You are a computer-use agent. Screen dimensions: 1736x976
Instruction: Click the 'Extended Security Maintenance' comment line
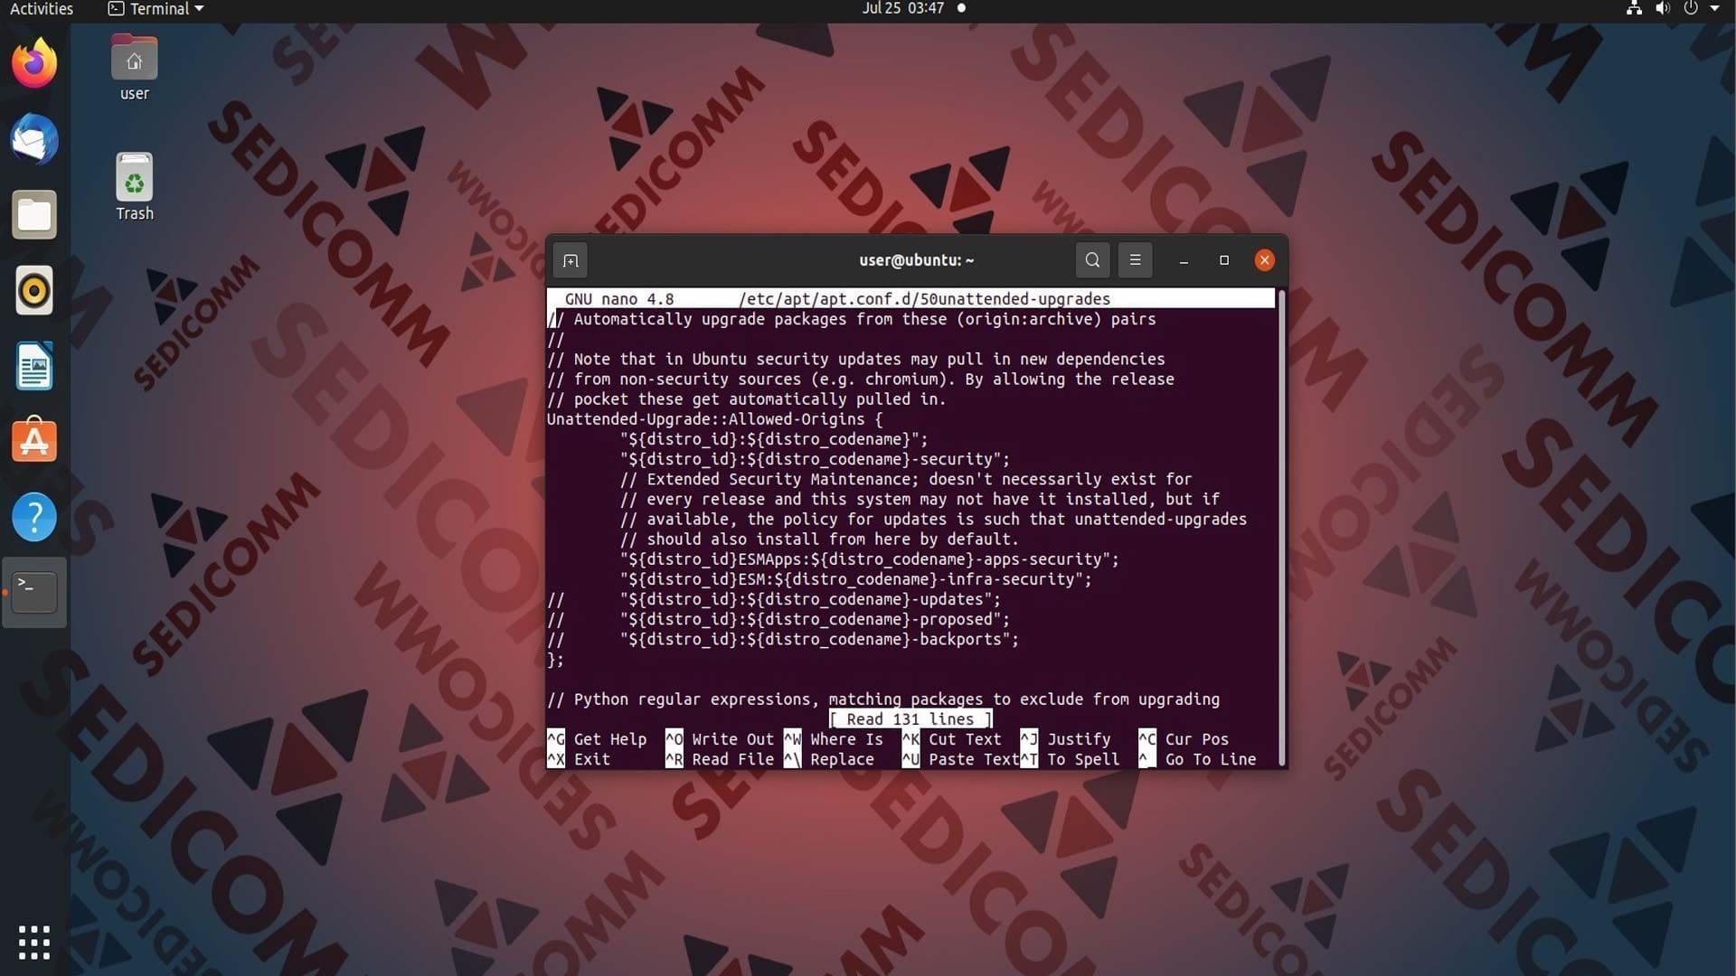pyautogui.click(x=906, y=479)
